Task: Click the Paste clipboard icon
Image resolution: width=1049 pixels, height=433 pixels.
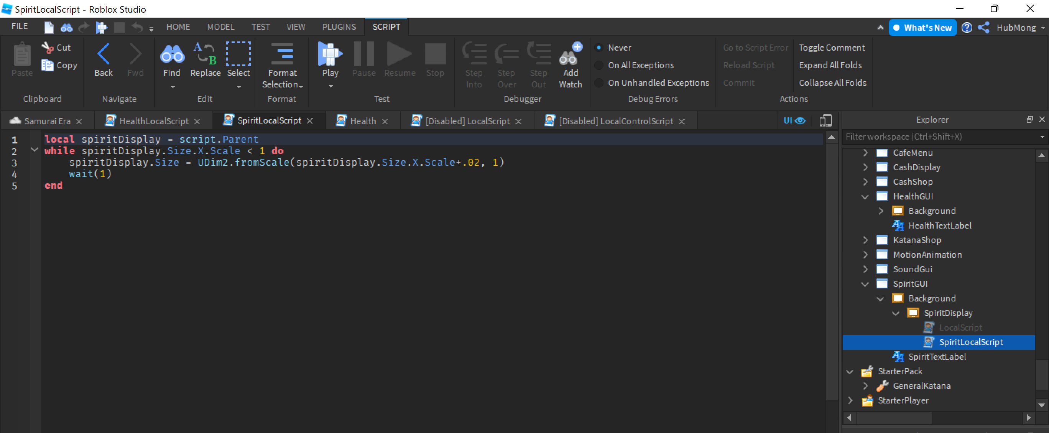Action: [22, 54]
